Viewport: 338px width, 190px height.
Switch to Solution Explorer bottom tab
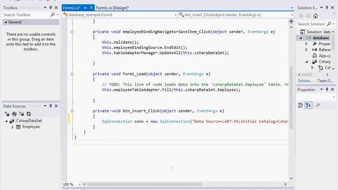point(305,81)
